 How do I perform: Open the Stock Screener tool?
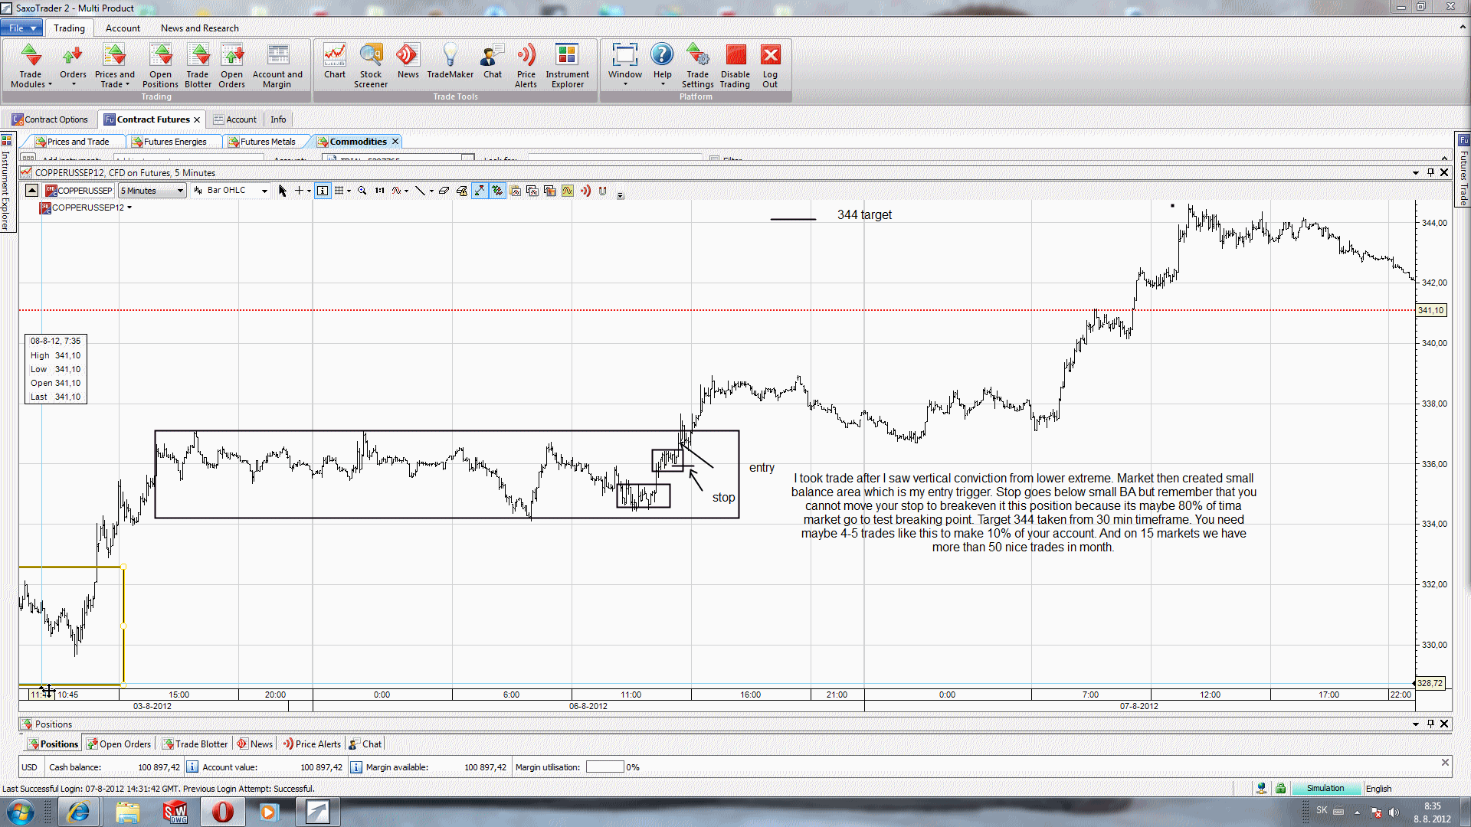[371, 65]
